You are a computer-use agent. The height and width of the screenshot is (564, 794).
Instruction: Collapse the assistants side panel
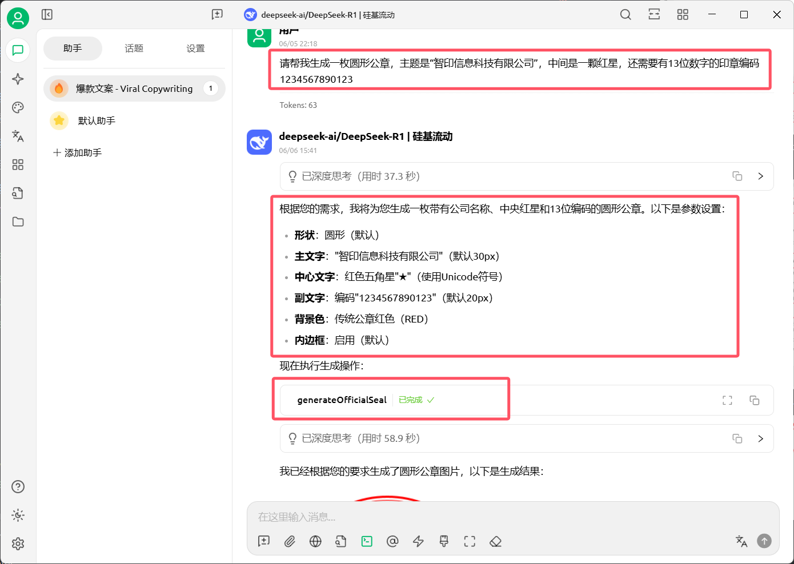(47, 14)
